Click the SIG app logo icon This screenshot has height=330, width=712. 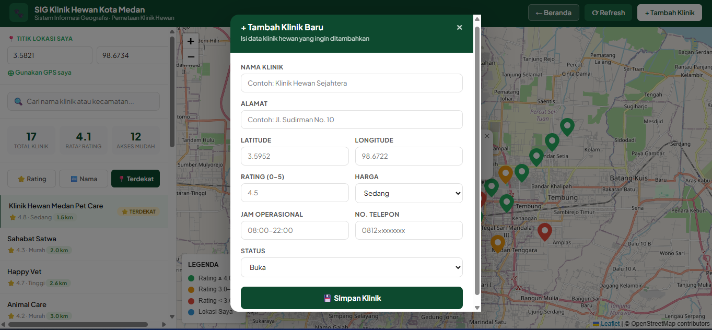(x=19, y=13)
